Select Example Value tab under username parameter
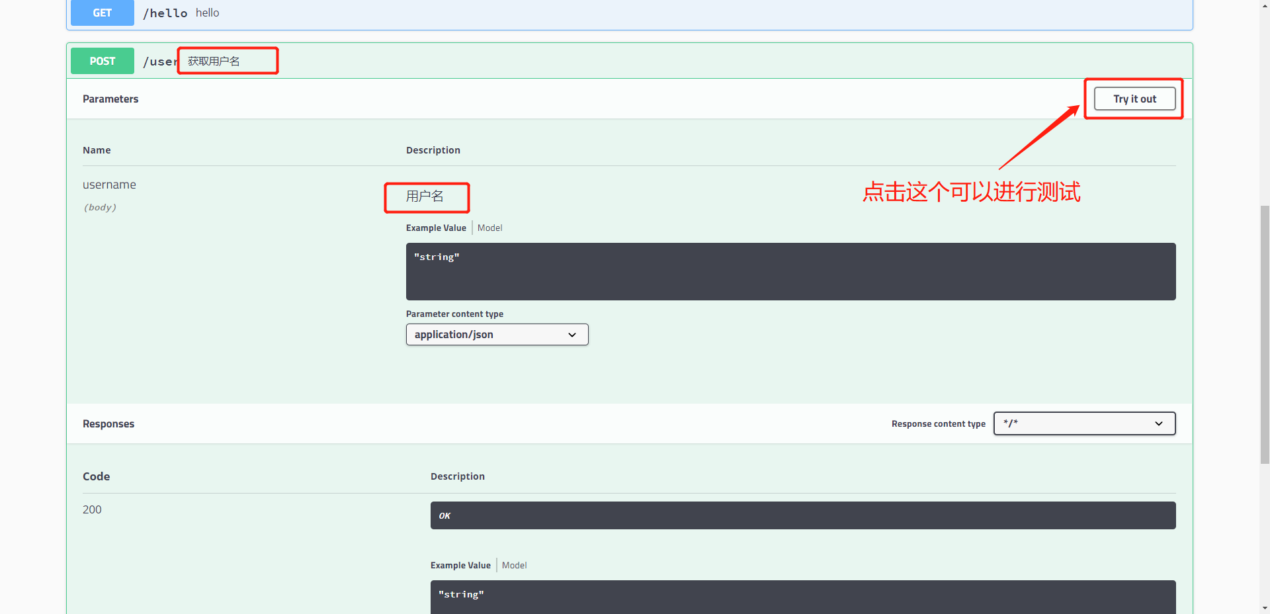The image size is (1270, 614). [x=436, y=228]
